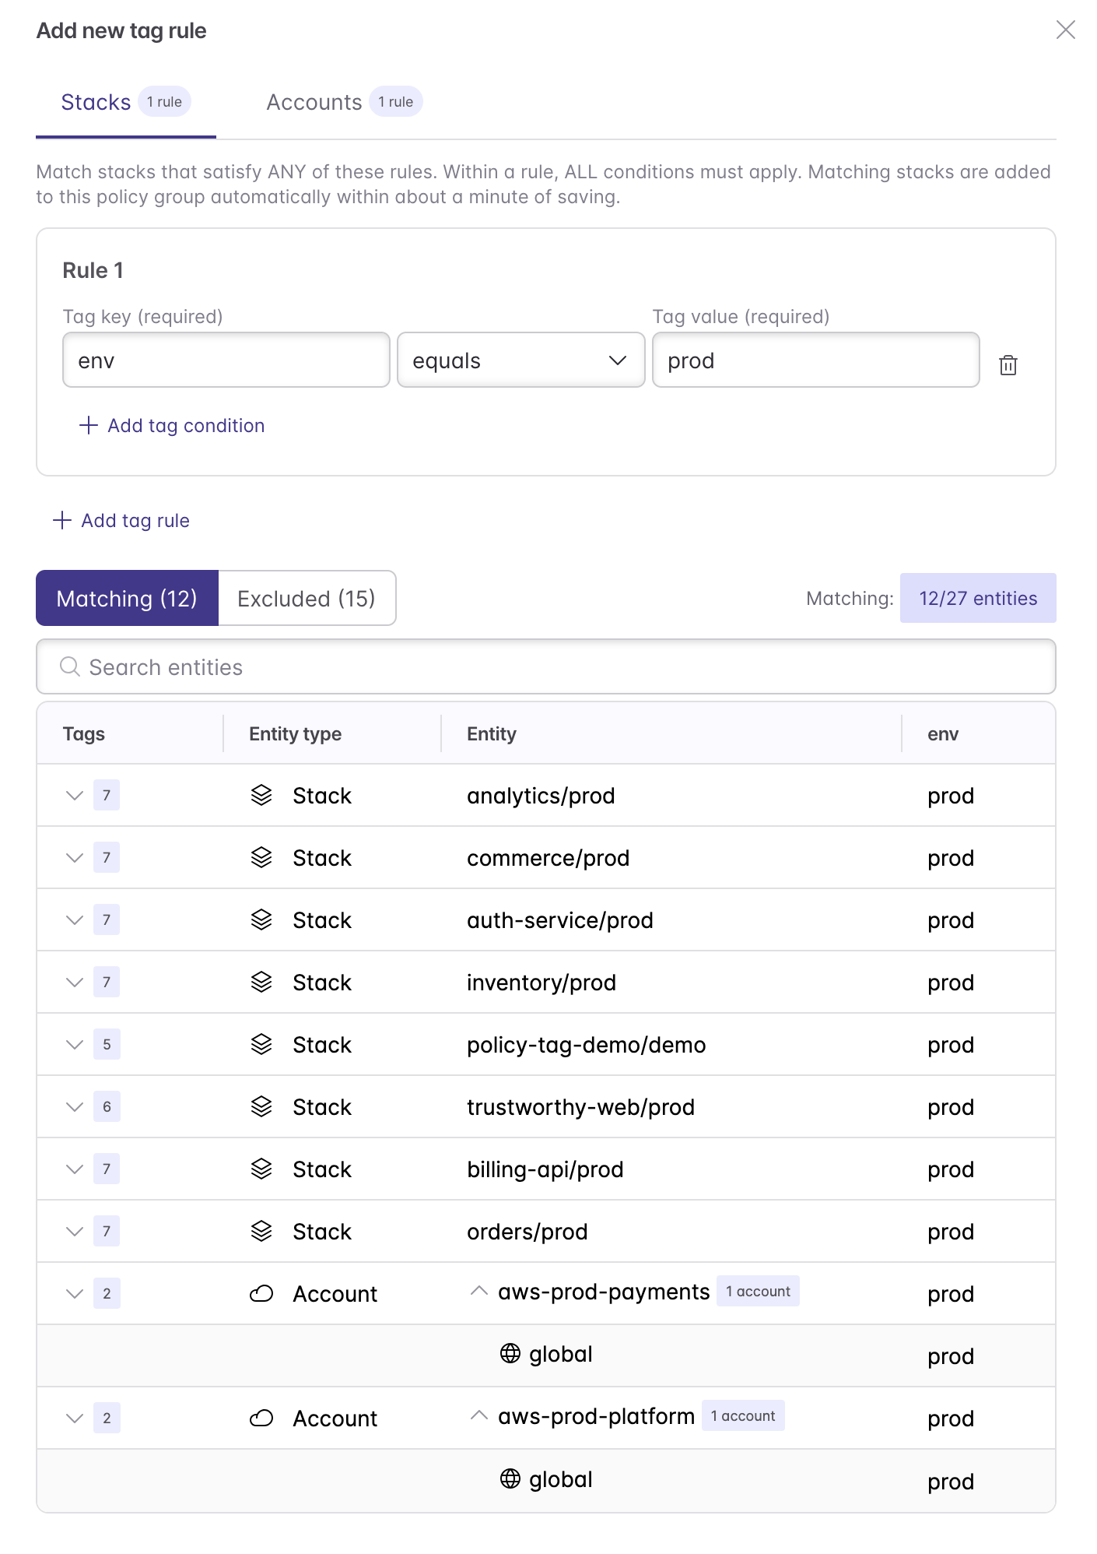Click the stack icon in billing-api/prod row
This screenshot has height=1554, width=1097.
coord(261,1169)
